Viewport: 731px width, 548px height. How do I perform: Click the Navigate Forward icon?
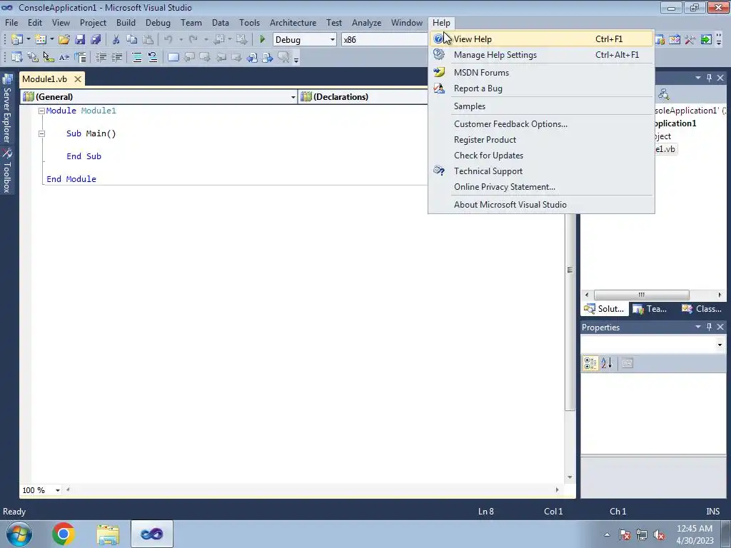241,40
